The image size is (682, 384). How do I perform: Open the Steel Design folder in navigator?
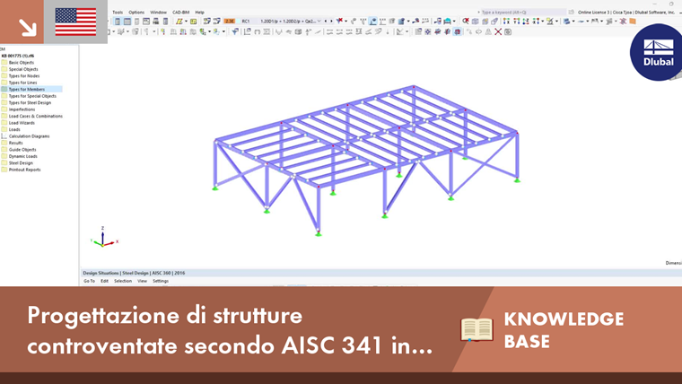[21, 163]
